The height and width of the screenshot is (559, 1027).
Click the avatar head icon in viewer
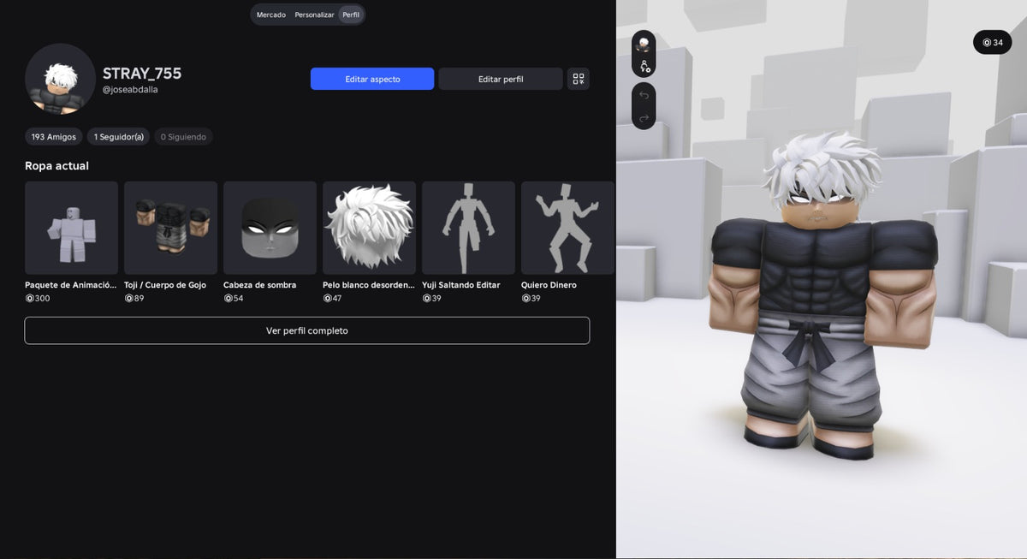coord(644,44)
